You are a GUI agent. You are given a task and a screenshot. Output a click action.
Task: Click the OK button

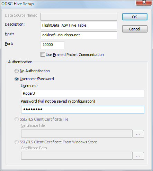[x=135, y=17]
